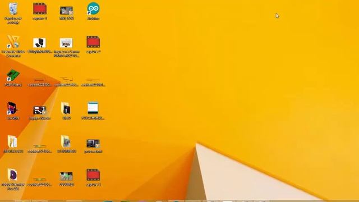This screenshot has width=359, height=202.
Task: Select the white notepad-style file icon
Action: (x=93, y=108)
